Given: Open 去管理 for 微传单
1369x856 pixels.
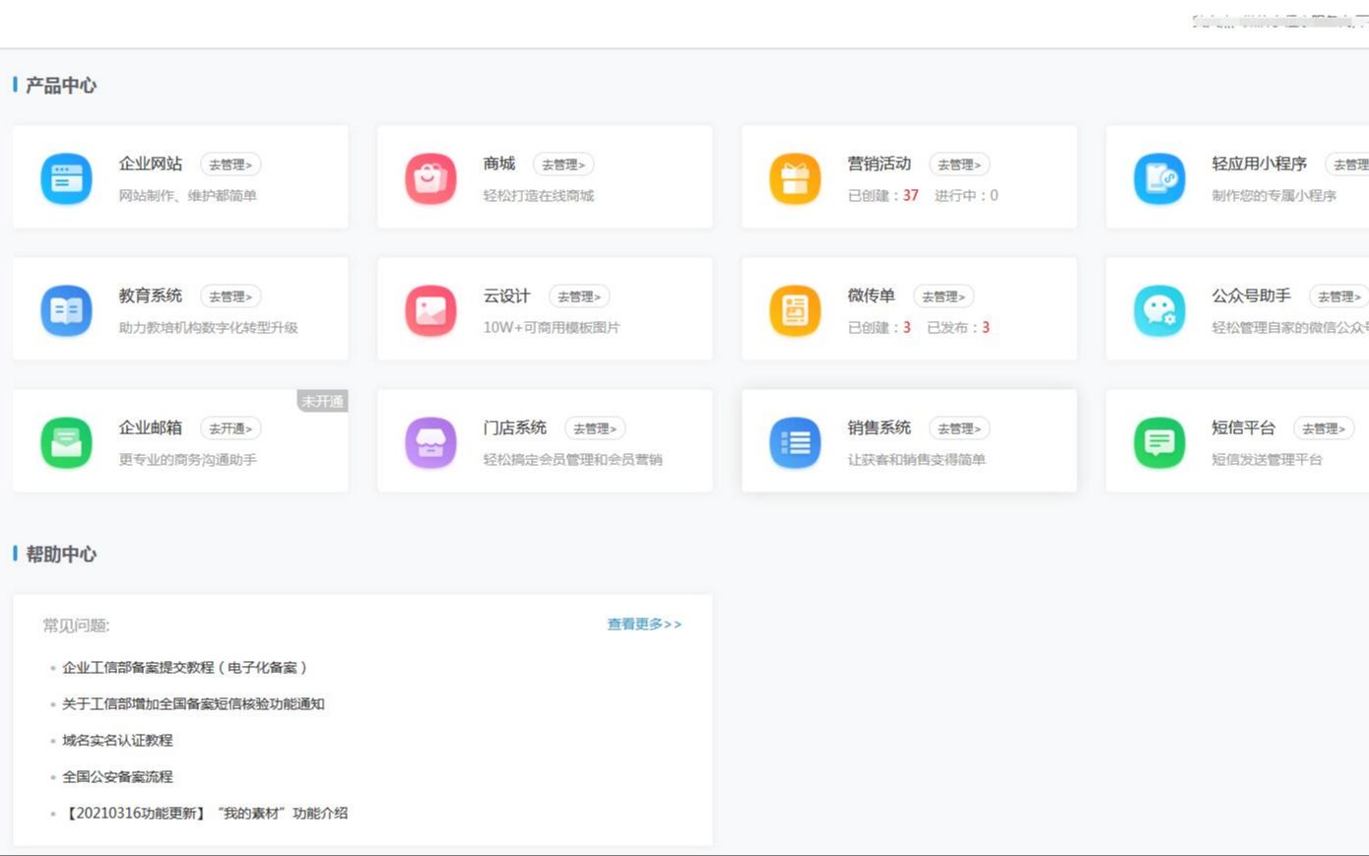Looking at the screenshot, I should pyautogui.click(x=944, y=296).
